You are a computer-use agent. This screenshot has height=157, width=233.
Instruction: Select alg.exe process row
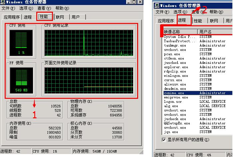coord(198,106)
